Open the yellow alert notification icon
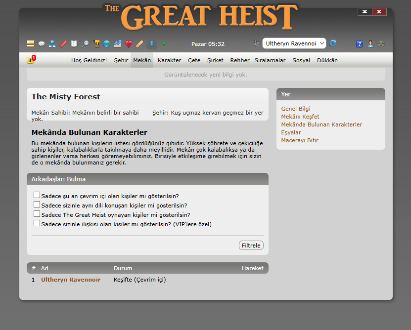 [31, 59]
